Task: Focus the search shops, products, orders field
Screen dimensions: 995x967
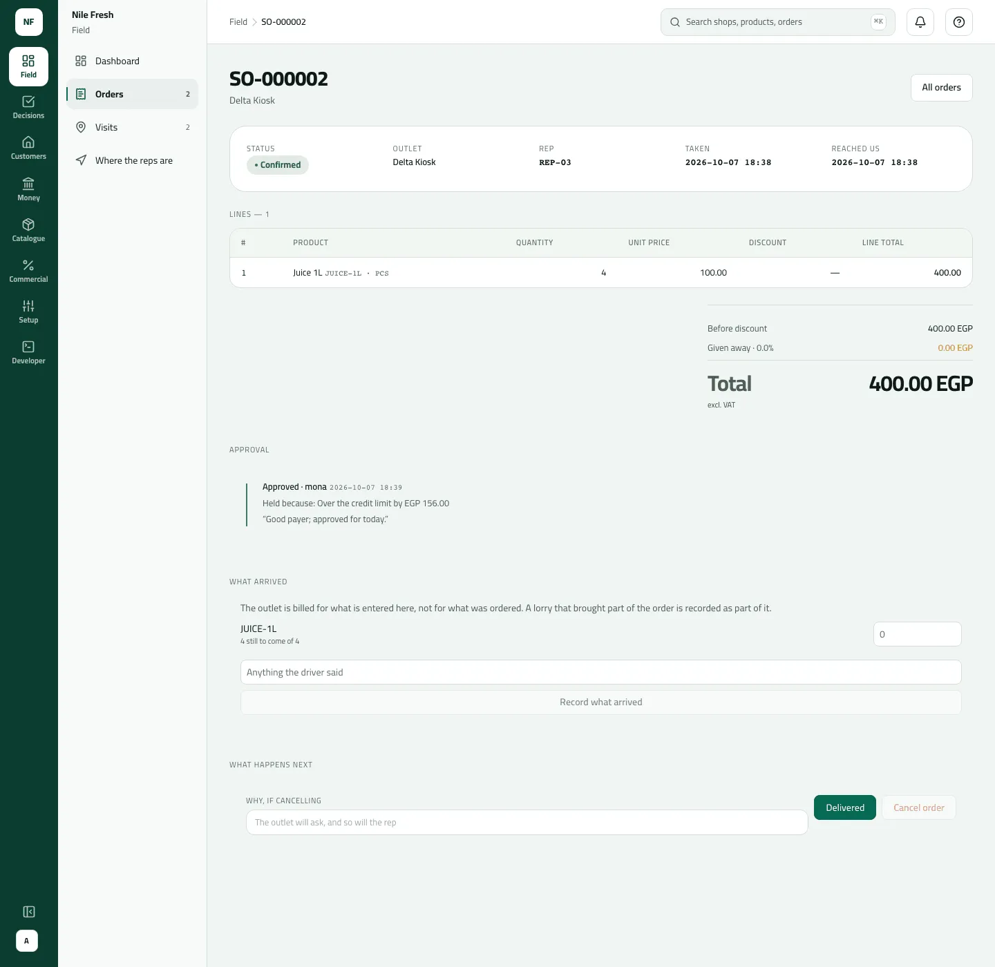Action: click(x=778, y=22)
